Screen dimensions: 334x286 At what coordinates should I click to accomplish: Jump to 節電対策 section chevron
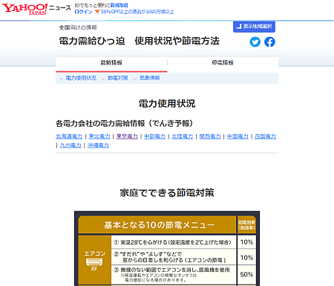pos(103,79)
